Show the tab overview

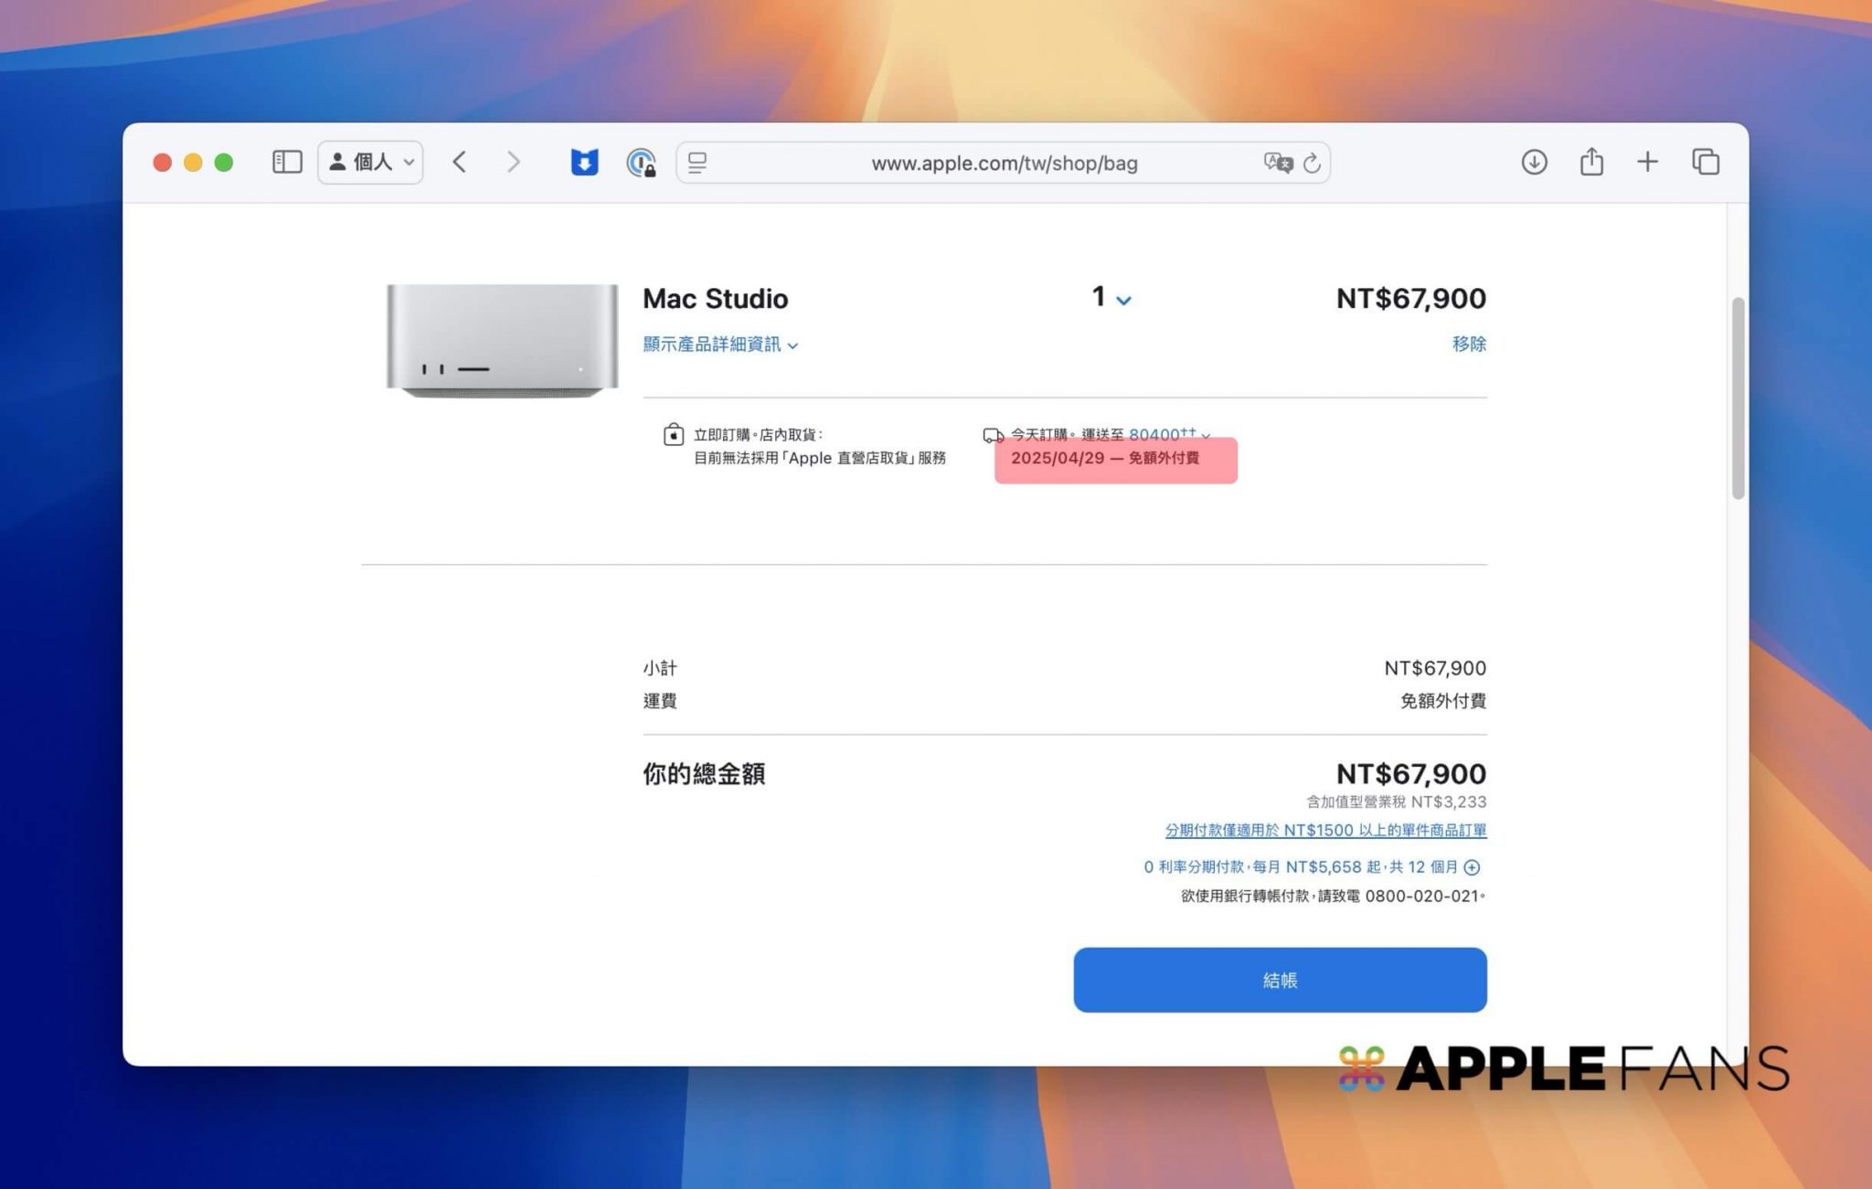(x=1705, y=162)
